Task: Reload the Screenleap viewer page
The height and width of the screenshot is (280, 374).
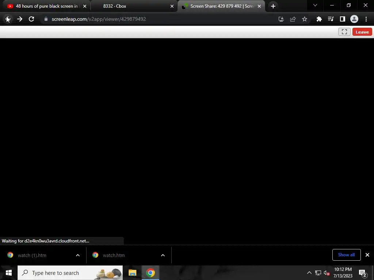Action: coord(31,19)
